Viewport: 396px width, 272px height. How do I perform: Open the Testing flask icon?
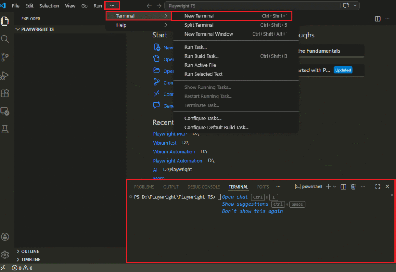tap(5, 129)
